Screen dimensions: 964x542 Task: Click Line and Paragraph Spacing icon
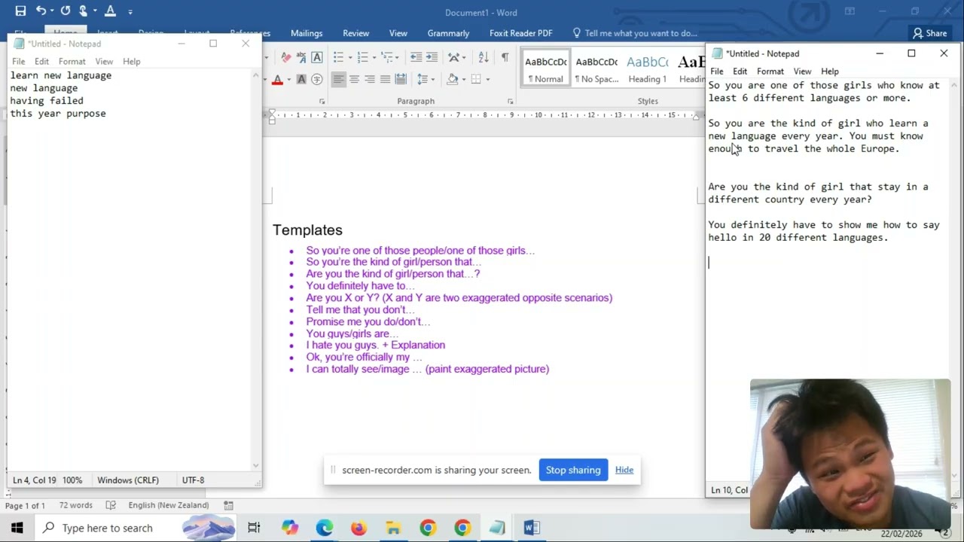coord(423,79)
